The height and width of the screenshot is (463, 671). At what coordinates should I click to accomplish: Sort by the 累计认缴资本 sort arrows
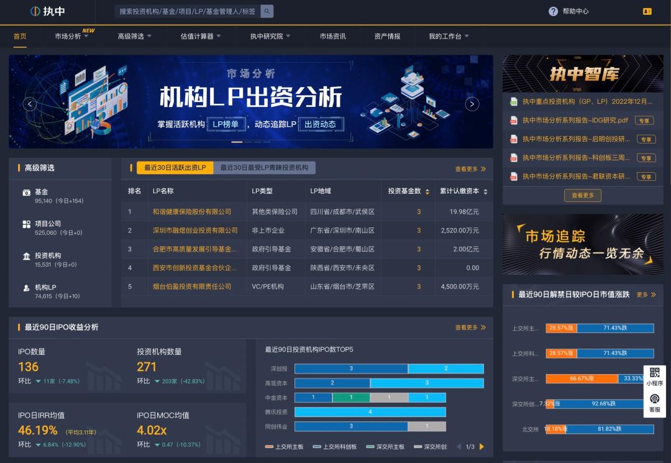tap(485, 191)
